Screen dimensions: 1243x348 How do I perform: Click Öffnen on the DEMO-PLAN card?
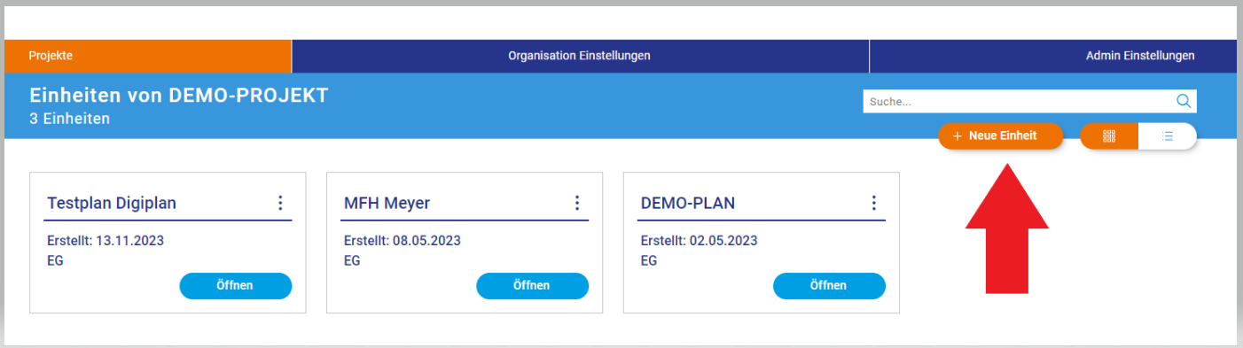[x=829, y=286]
